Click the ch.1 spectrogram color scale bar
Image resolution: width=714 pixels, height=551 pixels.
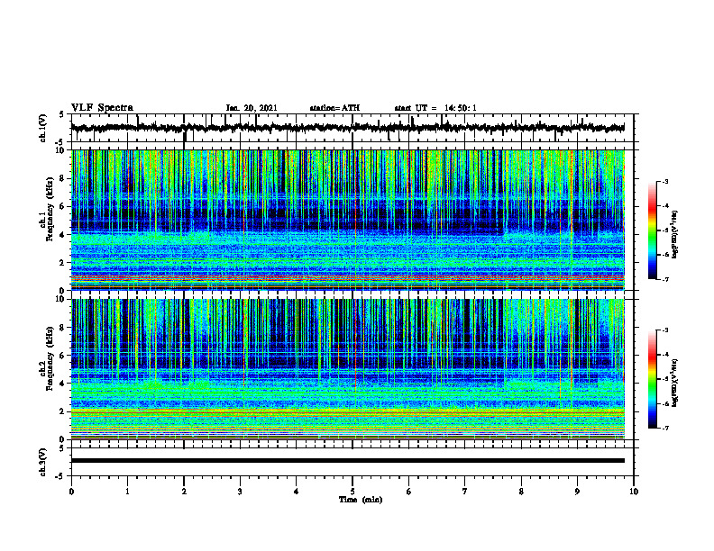653,230
